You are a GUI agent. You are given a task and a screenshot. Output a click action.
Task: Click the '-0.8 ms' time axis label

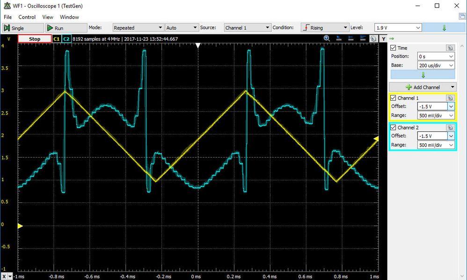[x=56, y=276]
